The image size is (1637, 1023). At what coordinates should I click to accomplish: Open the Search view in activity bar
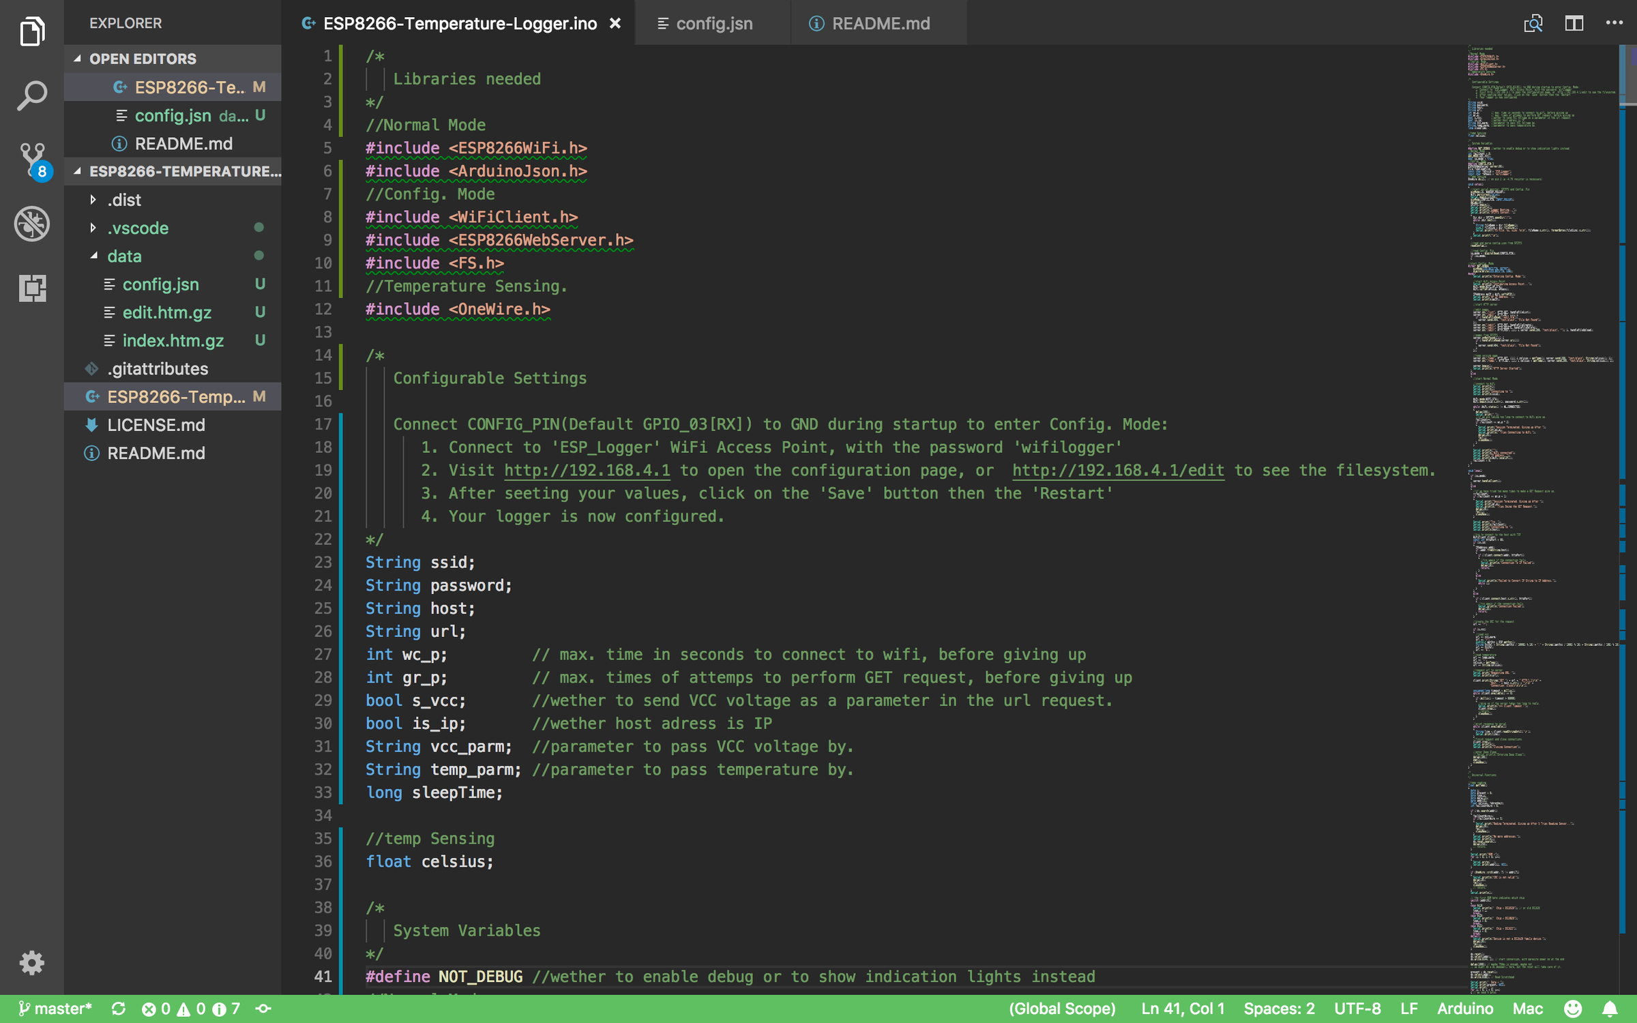click(31, 95)
